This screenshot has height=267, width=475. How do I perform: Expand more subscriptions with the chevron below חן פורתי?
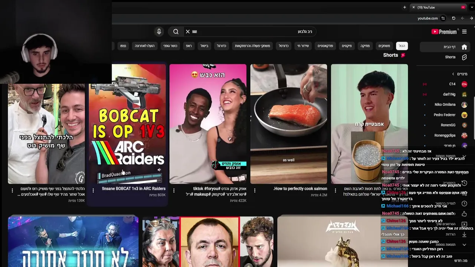coord(464,156)
